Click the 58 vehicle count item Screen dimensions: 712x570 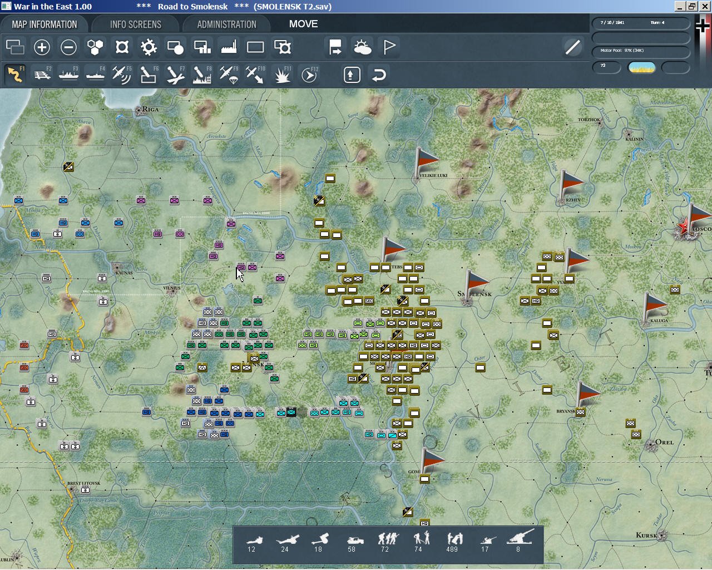click(x=354, y=544)
